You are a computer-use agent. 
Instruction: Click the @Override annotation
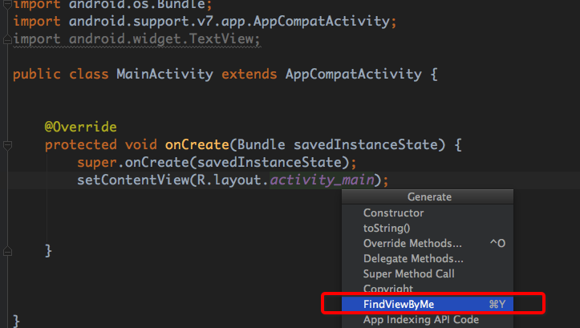[81, 128]
